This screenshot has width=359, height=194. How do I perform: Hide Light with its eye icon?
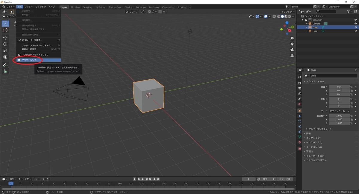tap(356, 31)
